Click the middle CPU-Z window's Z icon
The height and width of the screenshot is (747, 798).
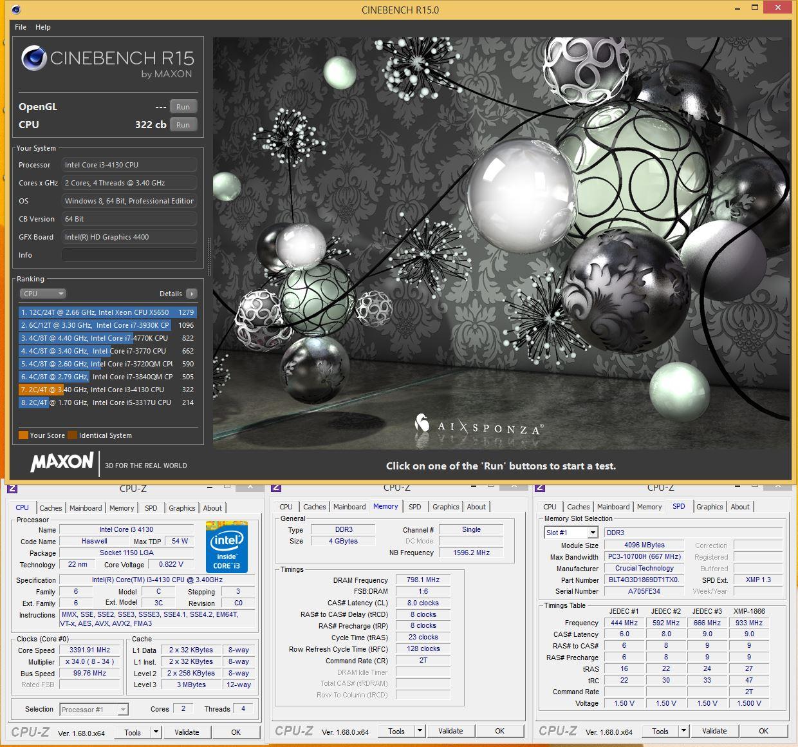click(276, 487)
